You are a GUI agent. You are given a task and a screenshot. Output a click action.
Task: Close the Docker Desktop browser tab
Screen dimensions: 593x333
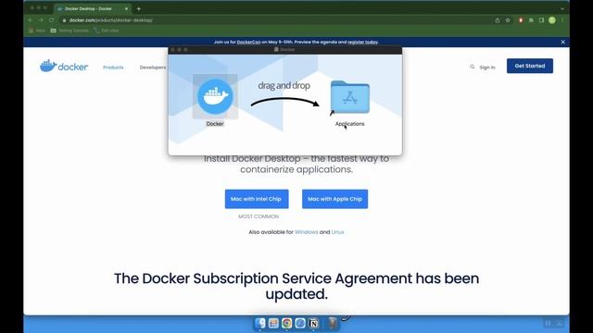[x=126, y=8]
